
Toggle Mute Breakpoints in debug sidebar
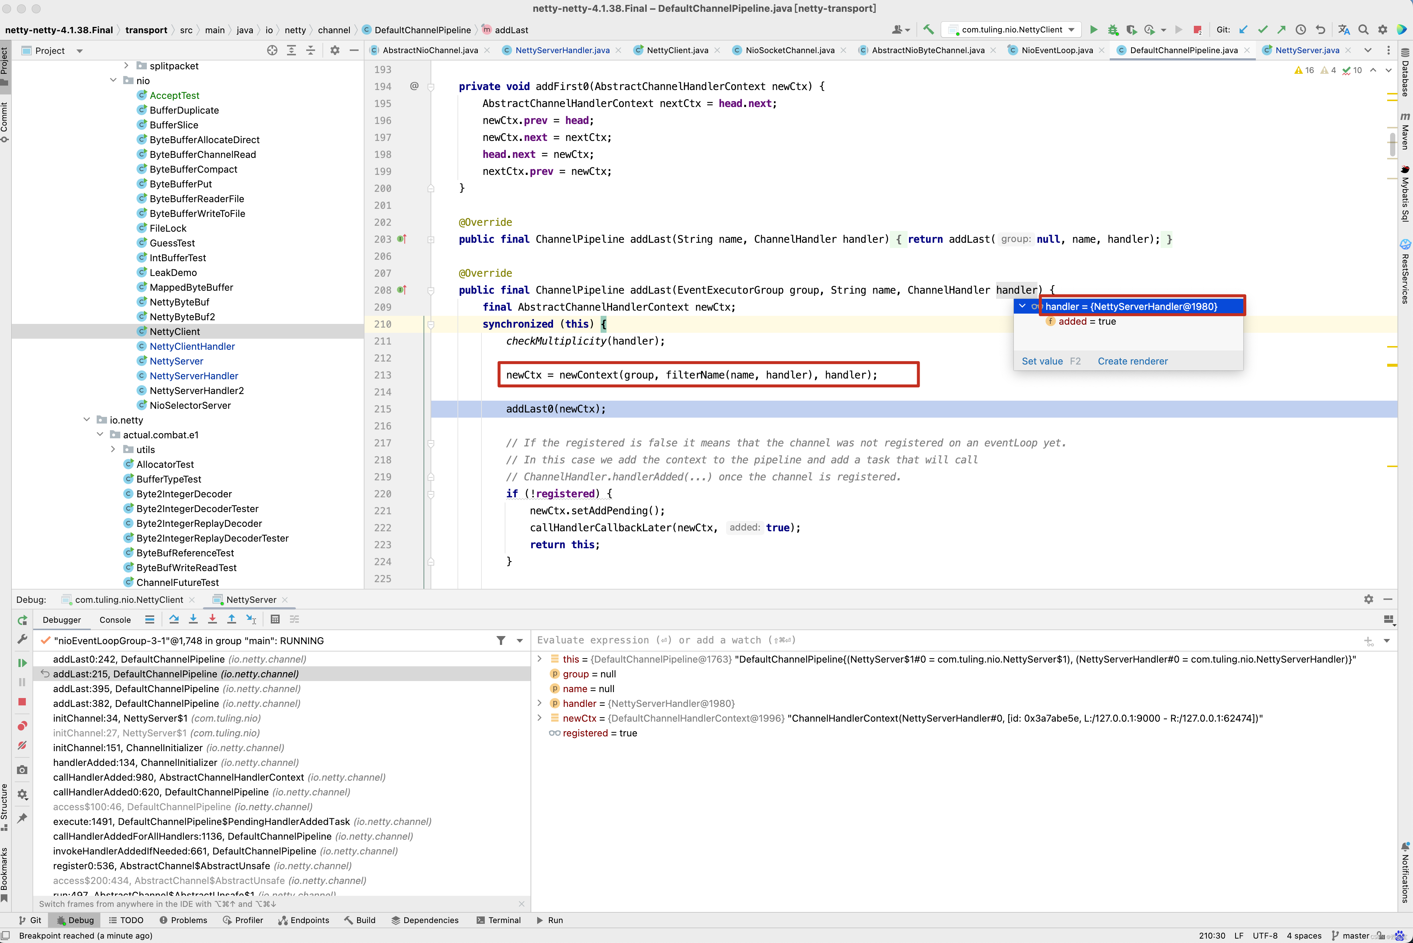[x=22, y=746]
